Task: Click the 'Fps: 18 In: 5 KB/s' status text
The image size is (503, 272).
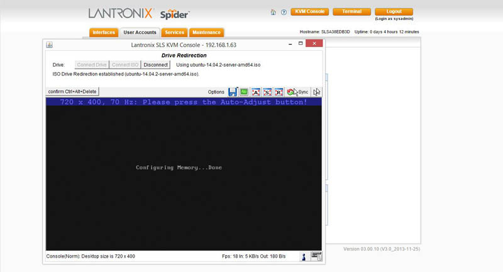Action: click(x=254, y=256)
